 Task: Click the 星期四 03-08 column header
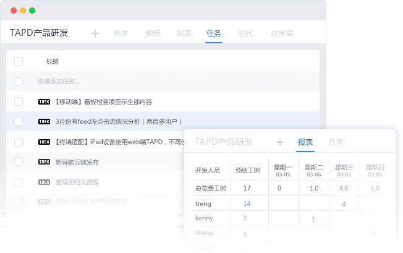pos(375,171)
